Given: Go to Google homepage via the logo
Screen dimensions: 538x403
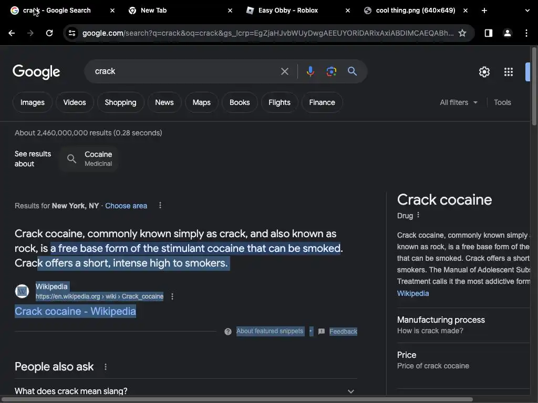Looking at the screenshot, I should click(36, 72).
